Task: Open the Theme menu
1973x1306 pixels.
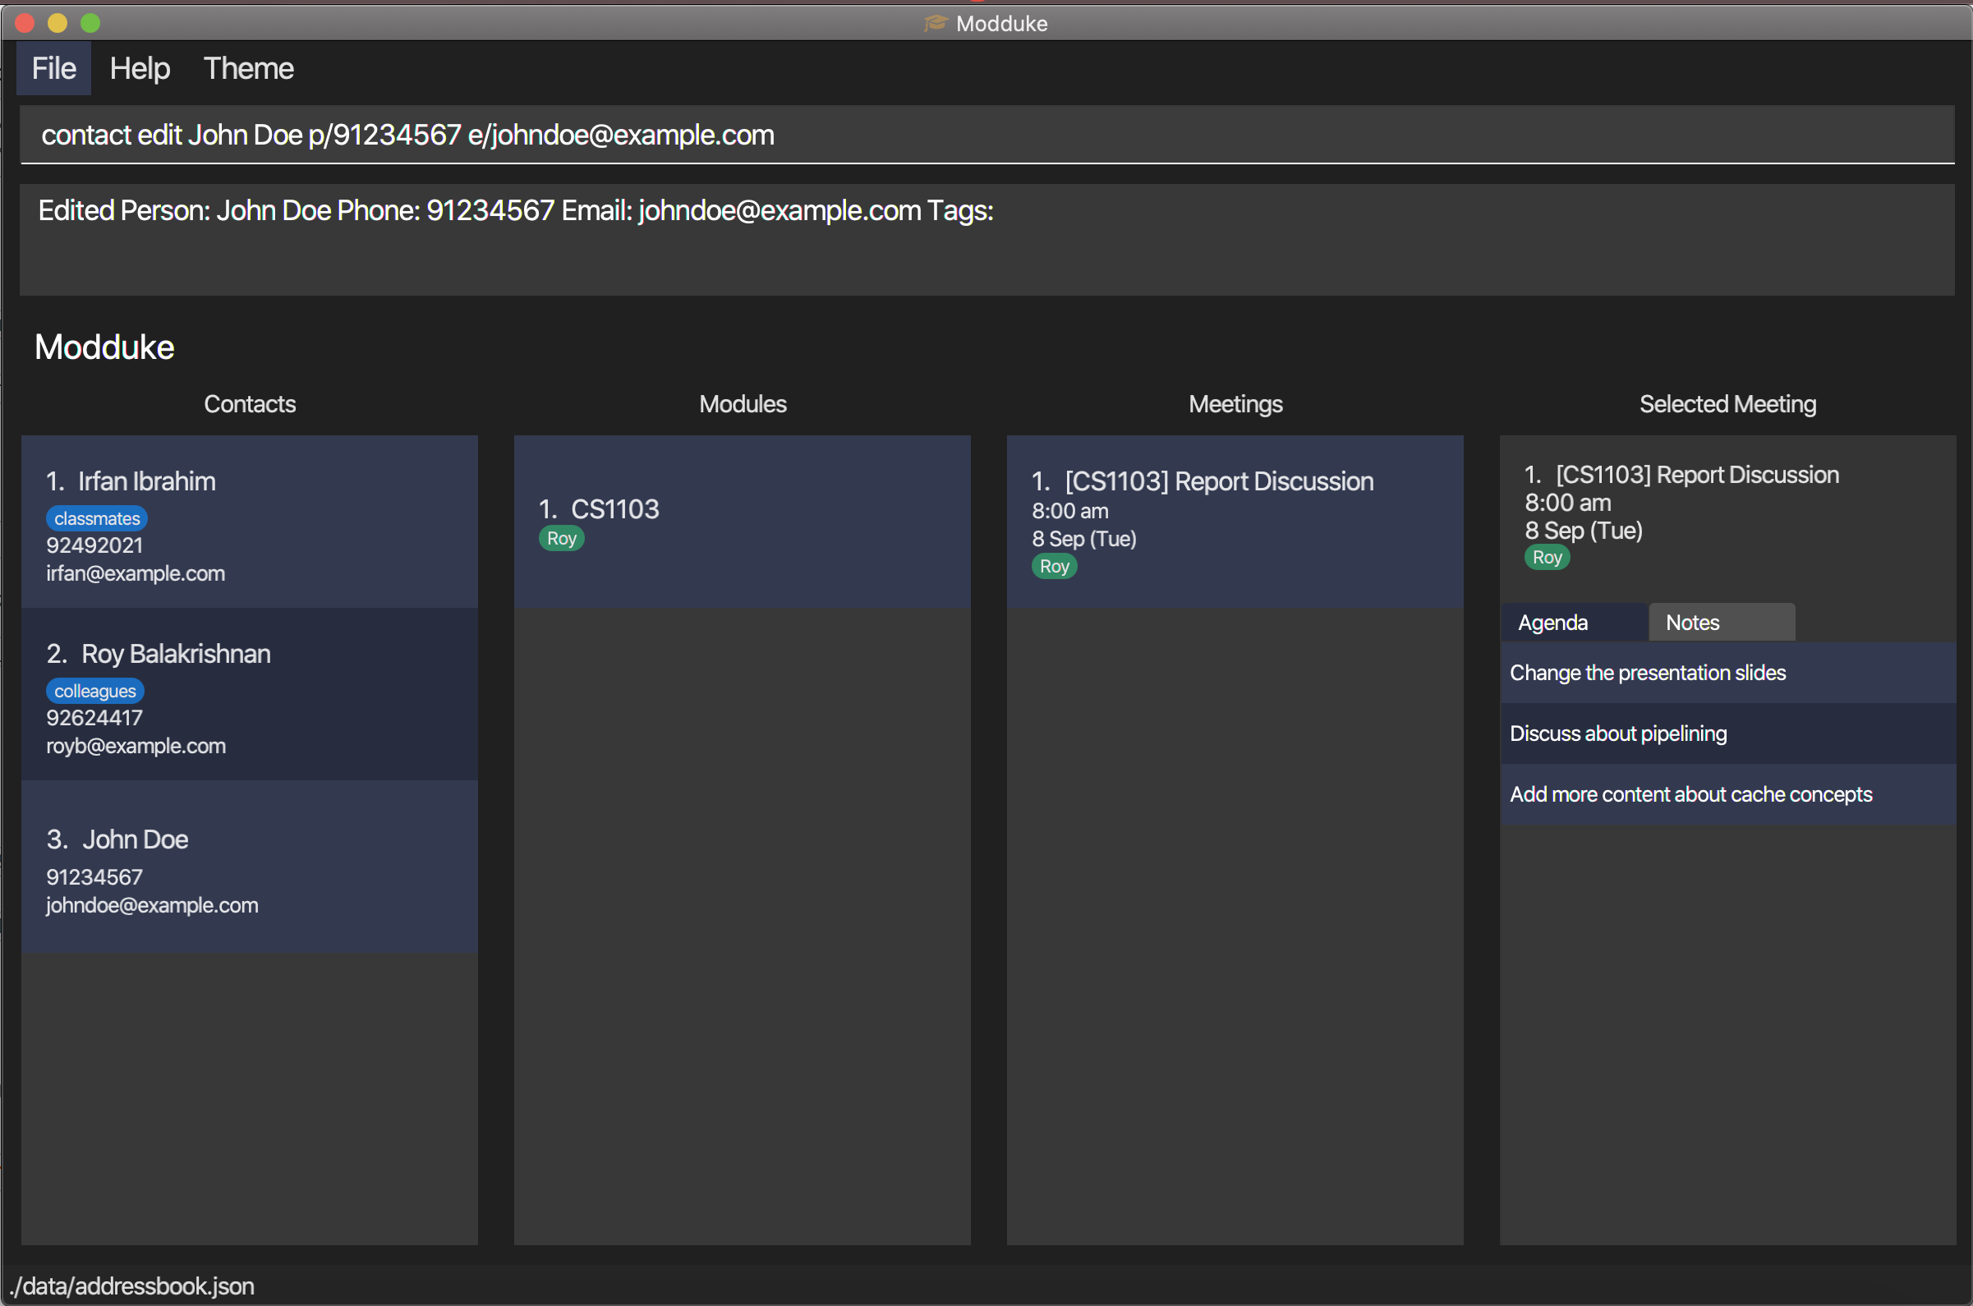Action: 248,68
